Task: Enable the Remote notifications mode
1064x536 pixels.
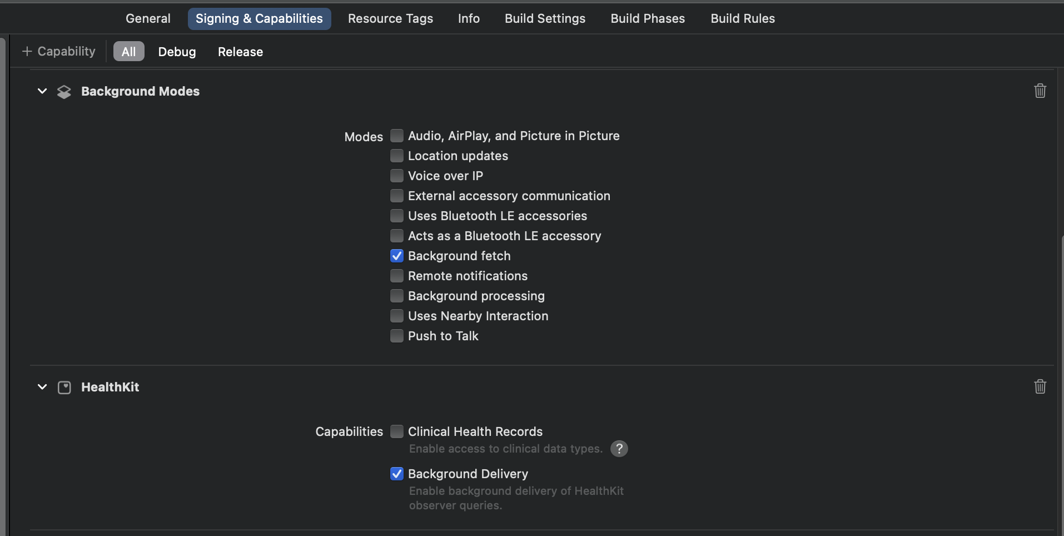Action: pyautogui.click(x=396, y=276)
